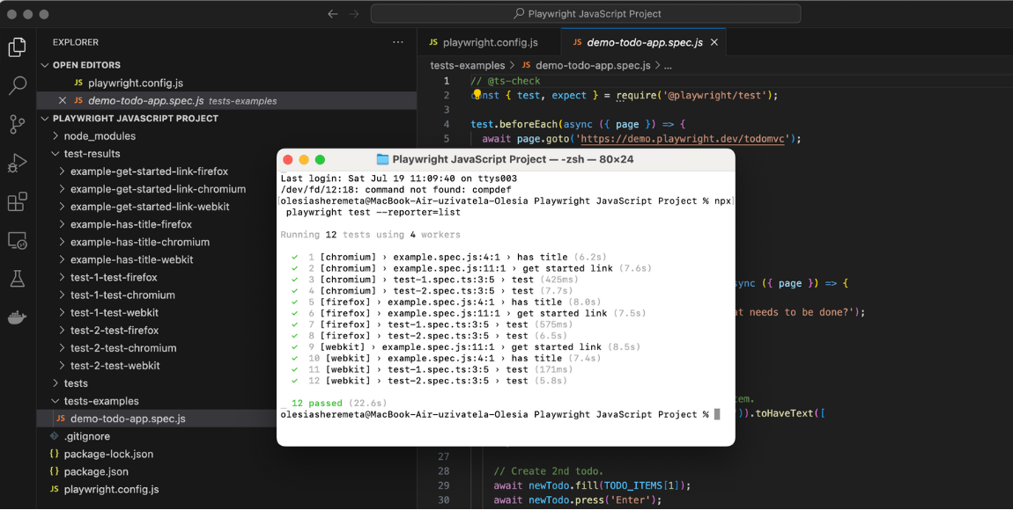
Task: Select the .gitignore file
Action: (86, 436)
